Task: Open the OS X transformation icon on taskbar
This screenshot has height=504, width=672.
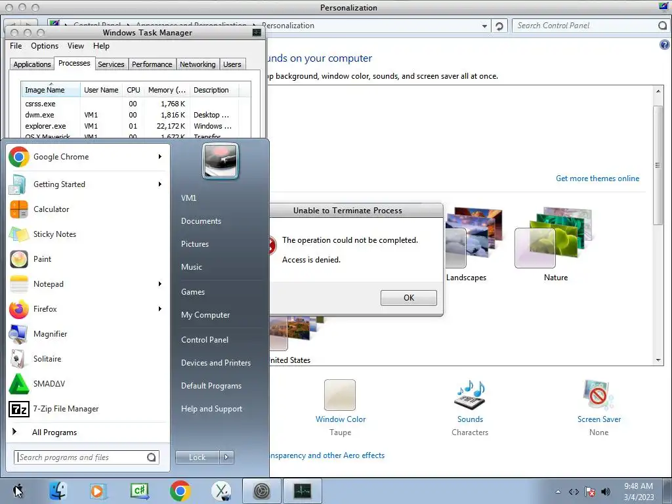Action: click(220, 491)
